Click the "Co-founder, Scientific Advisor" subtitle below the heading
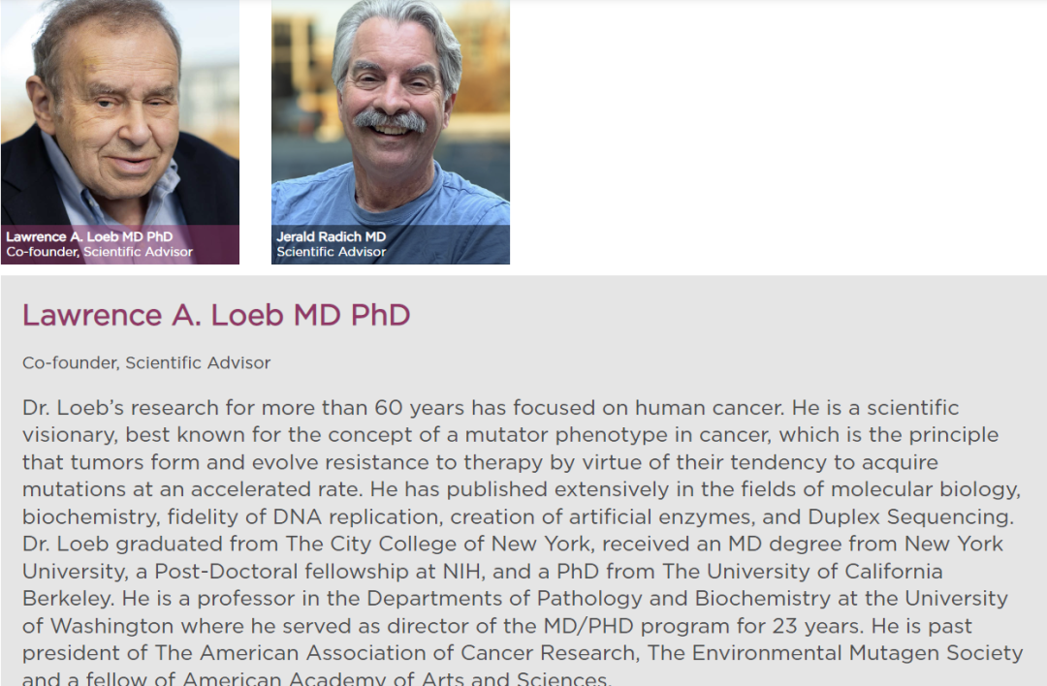Screen dimensions: 1047x686 pos(146,363)
